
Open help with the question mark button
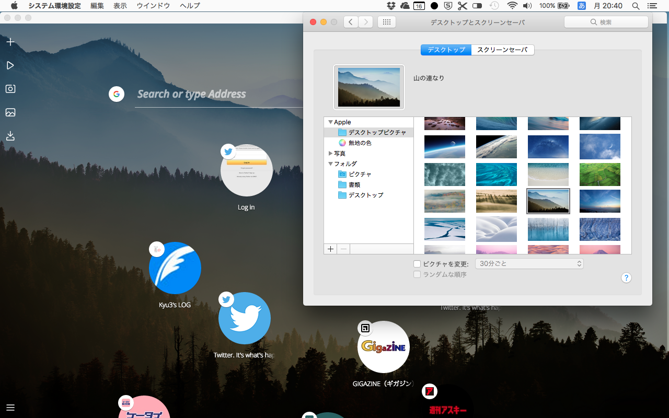(x=626, y=278)
